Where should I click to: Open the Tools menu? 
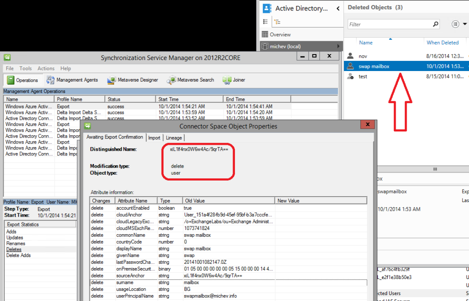click(x=25, y=68)
